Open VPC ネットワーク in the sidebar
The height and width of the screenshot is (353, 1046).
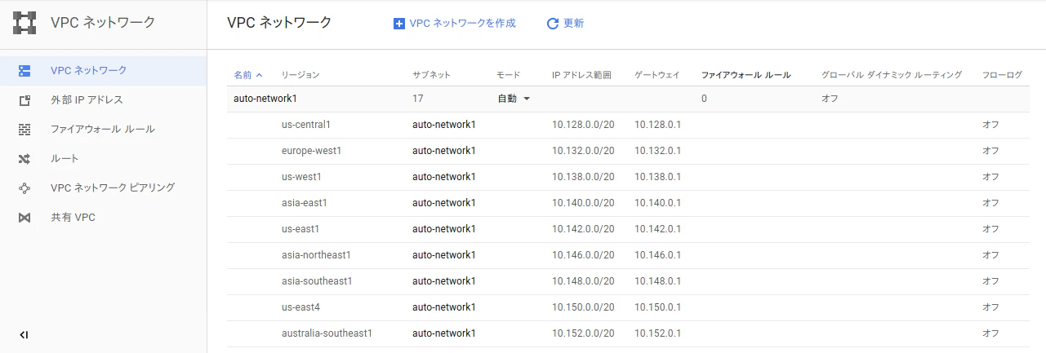103,71
